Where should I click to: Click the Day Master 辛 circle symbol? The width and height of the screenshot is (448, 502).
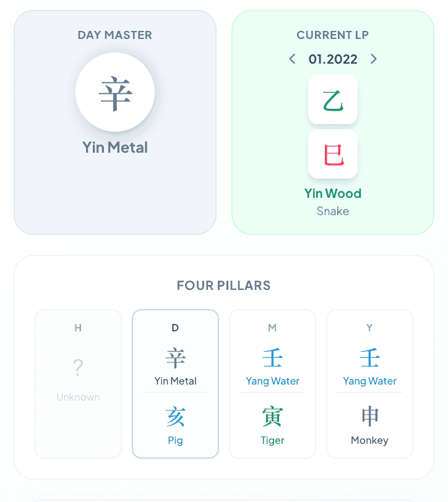pos(115,92)
